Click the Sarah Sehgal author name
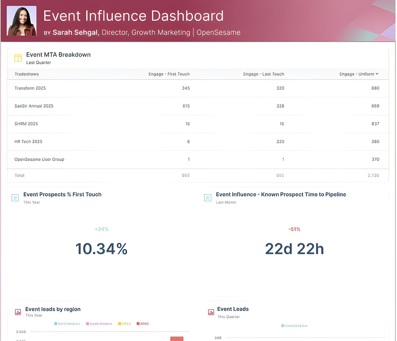The width and height of the screenshot is (397, 341). coord(76,32)
